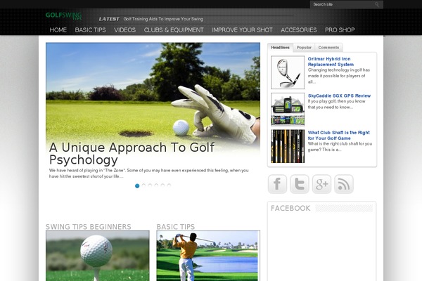Screen dimensions: 422x281
Task: Switch to the Comments tab
Action: (328, 47)
